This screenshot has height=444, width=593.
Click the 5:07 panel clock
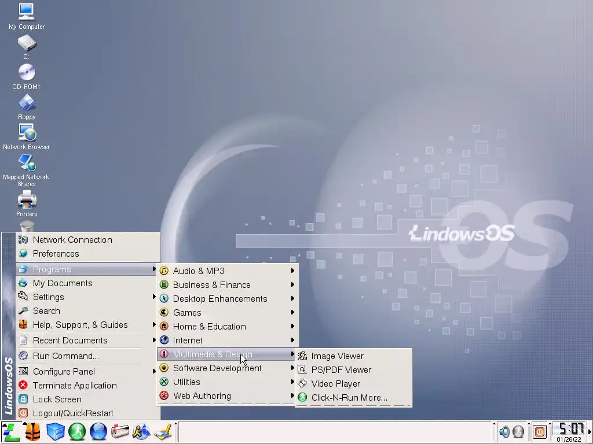570,429
